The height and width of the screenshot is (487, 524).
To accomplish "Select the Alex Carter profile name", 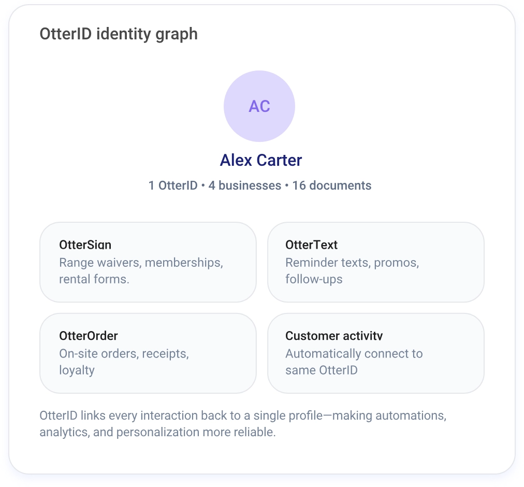I will click(x=260, y=160).
